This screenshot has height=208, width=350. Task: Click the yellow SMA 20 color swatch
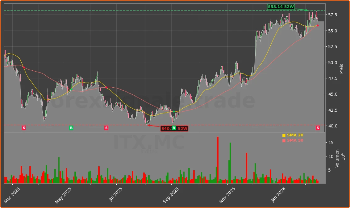pos(284,135)
